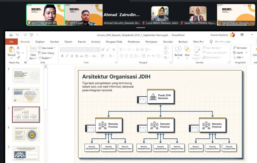
Task: Open the Papan Klip dialog launcher
Action: coord(25,62)
